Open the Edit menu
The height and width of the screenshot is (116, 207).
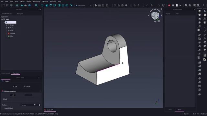coord(6,2)
